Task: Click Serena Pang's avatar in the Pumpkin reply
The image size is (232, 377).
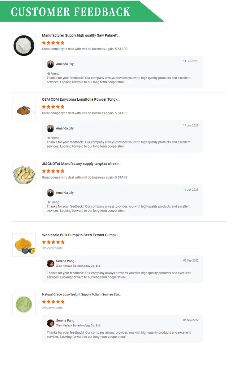Action: point(50,263)
